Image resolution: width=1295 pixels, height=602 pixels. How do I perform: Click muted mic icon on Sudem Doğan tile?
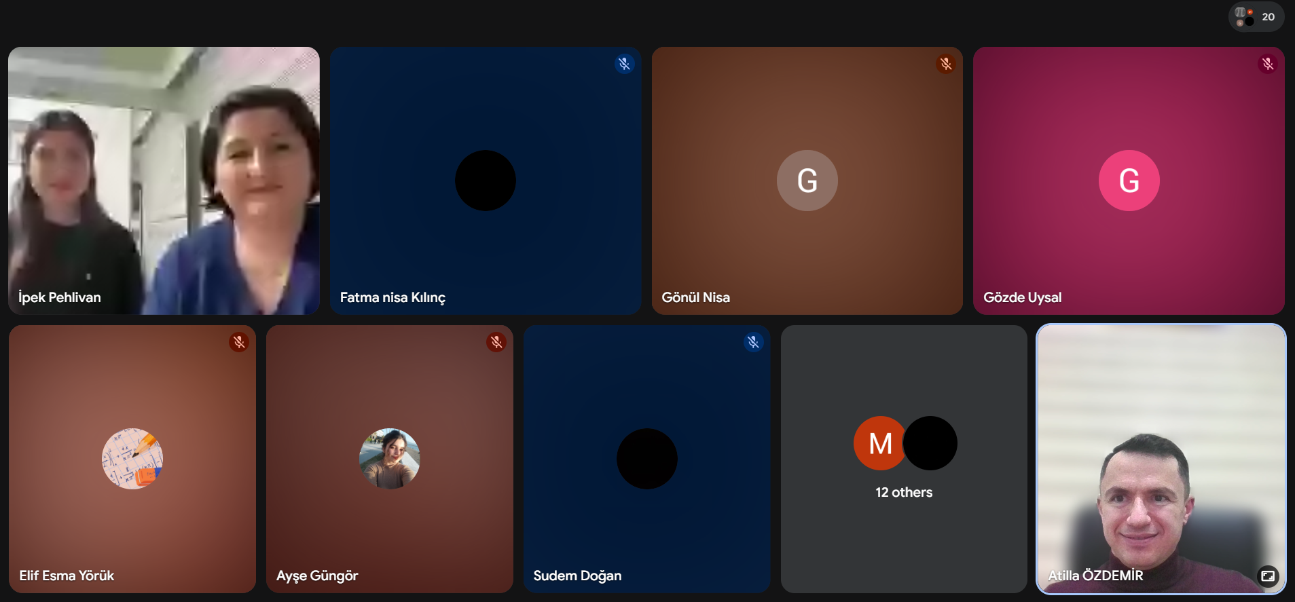pyautogui.click(x=753, y=342)
